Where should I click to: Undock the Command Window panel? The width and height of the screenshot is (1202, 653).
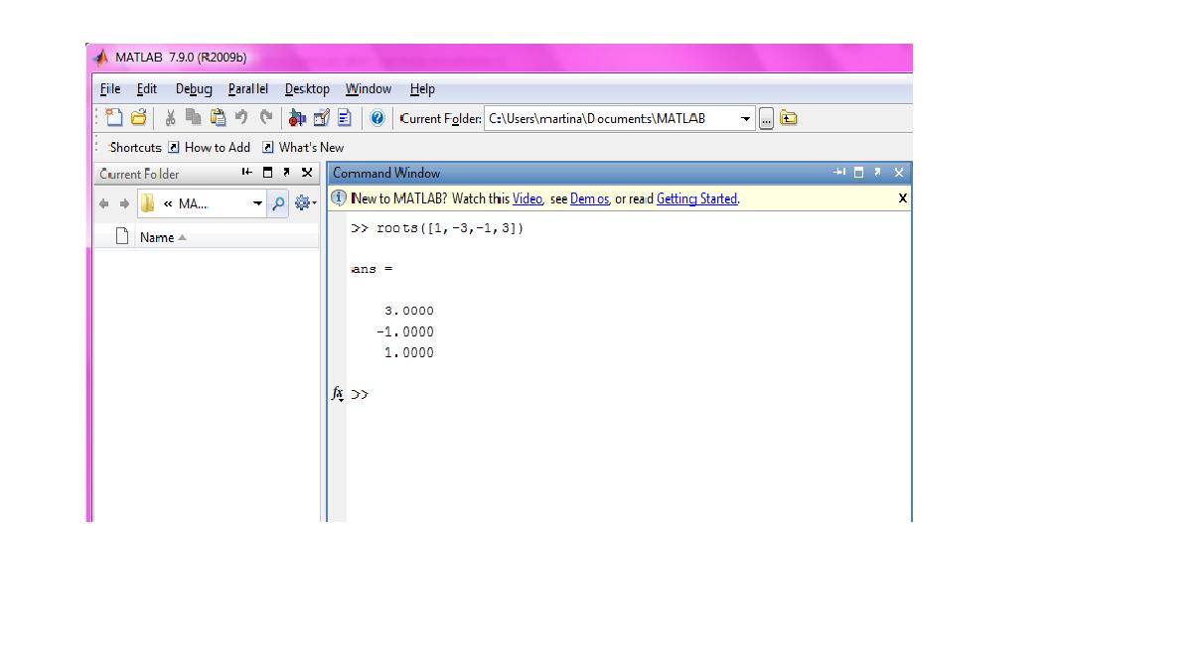(877, 173)
